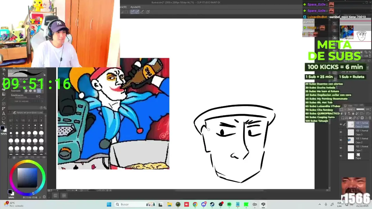This screenshot has width=372, height=209.
Task: Click the canvas zoom value 66.7
Action: tap(50, 191)
